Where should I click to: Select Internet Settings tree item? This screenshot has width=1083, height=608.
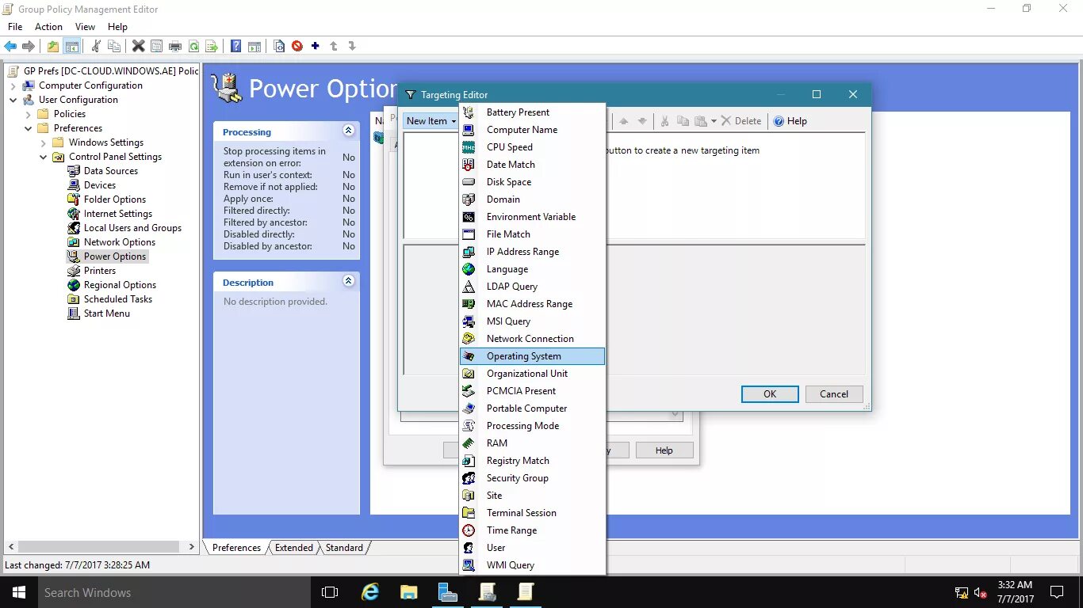point(109,214)
